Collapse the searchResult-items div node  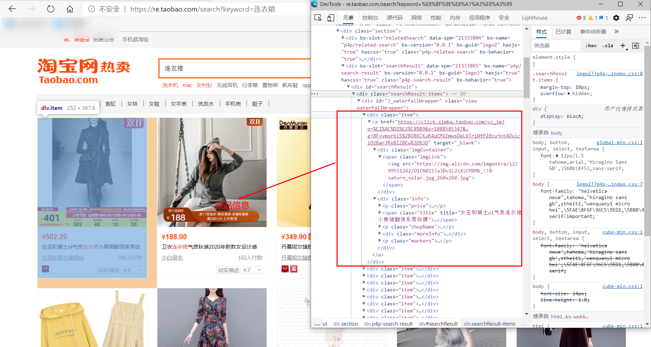click(x=354, y=94)
